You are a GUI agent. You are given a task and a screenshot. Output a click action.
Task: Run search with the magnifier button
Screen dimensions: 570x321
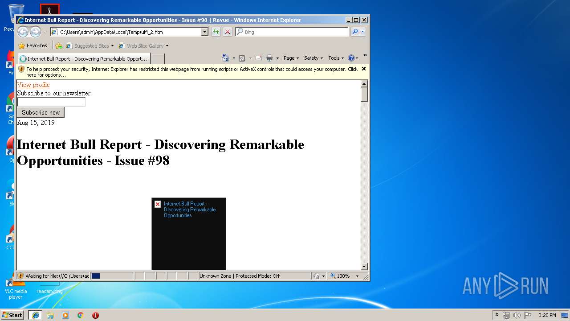click(x=355, y=32)
